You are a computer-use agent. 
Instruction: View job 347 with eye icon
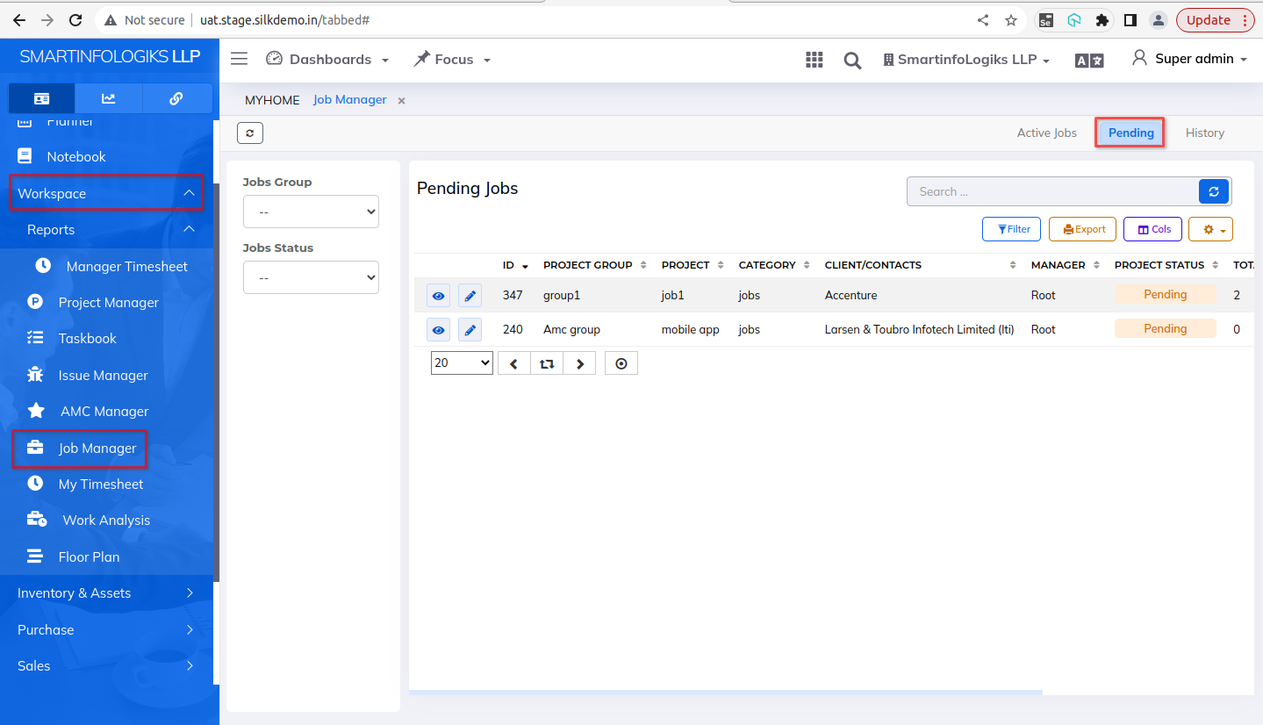(x=439, y=296)
